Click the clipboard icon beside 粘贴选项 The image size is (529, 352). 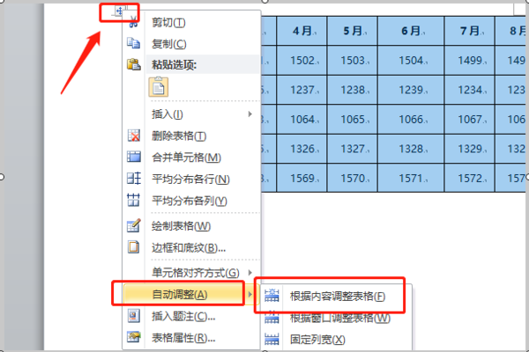[x=134, y=64]
